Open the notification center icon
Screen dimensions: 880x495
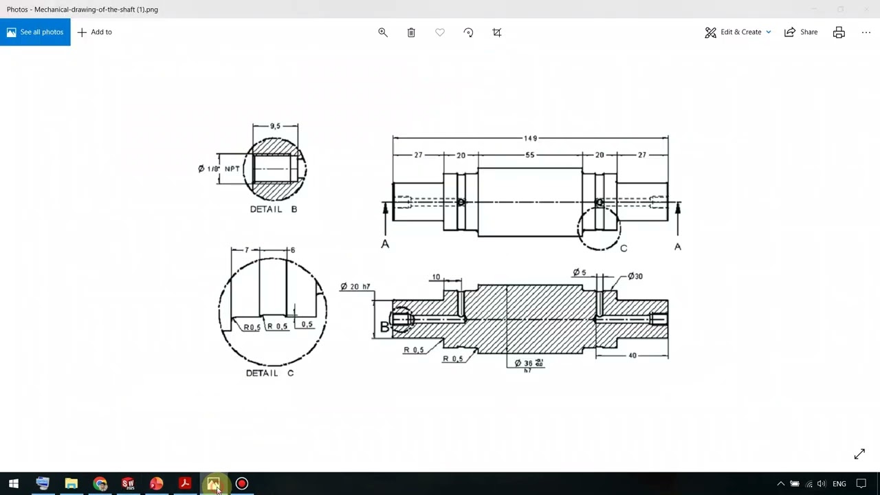coord(861,484)
